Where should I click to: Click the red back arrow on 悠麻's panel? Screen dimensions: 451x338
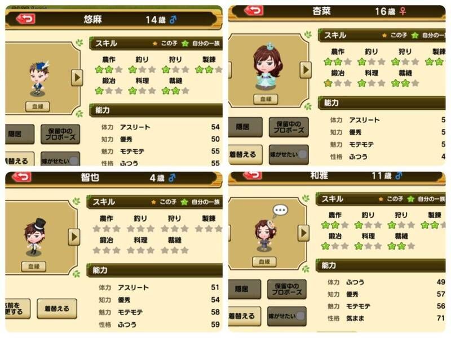tap(25, 19)
